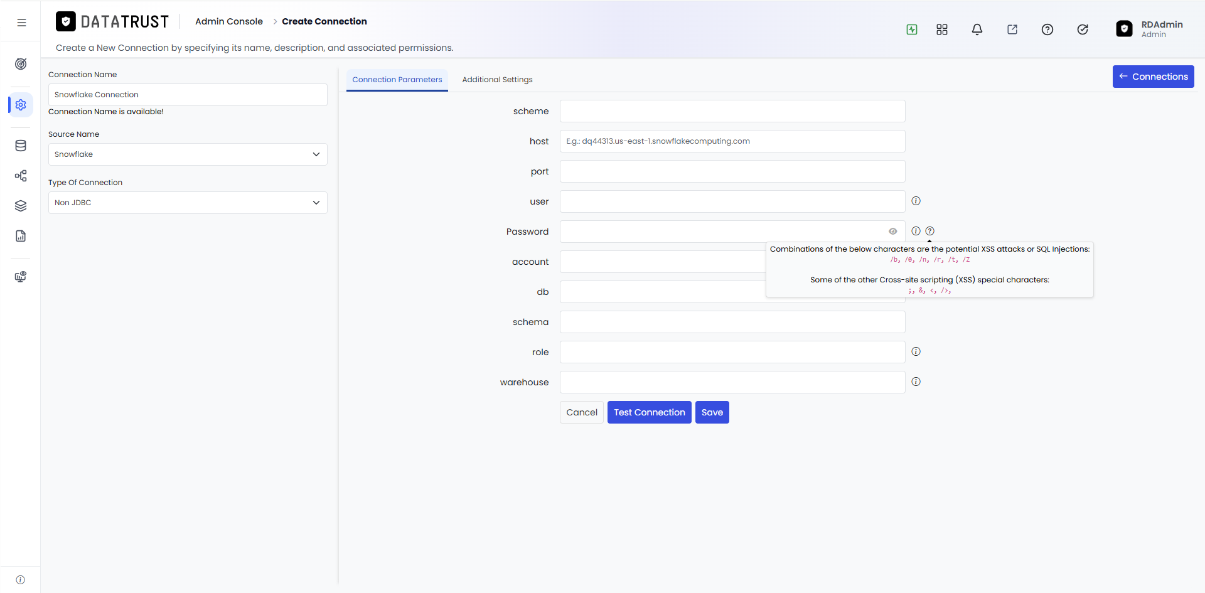Go back to Connections list
This screenshot has height=593, width=1205.
pyautogui.click(x=1154, y=77)
